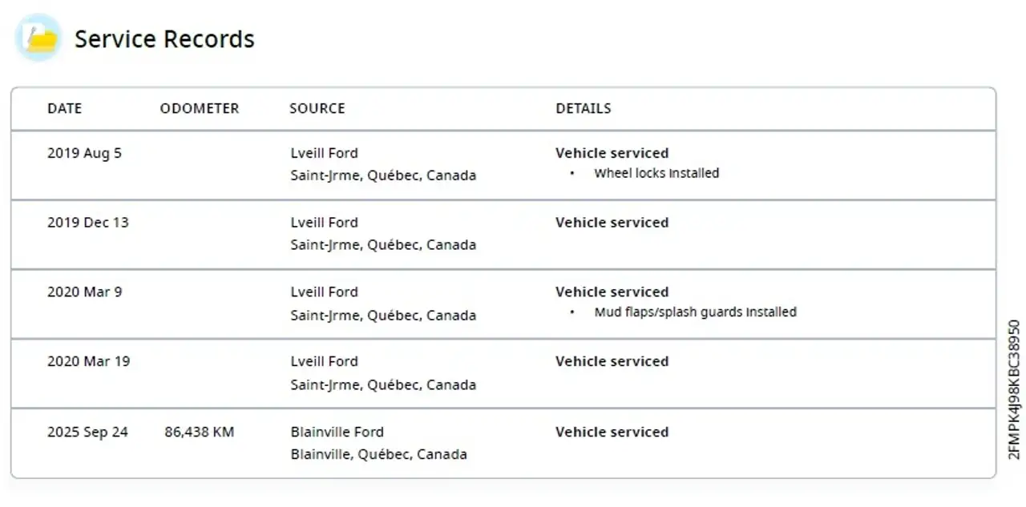Click the Service Records heading
The height and width of the screenshot is (507, 1026).
pos(164,39)
